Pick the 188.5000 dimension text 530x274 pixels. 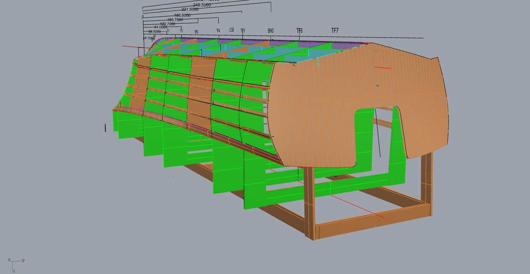click(182, 15)
